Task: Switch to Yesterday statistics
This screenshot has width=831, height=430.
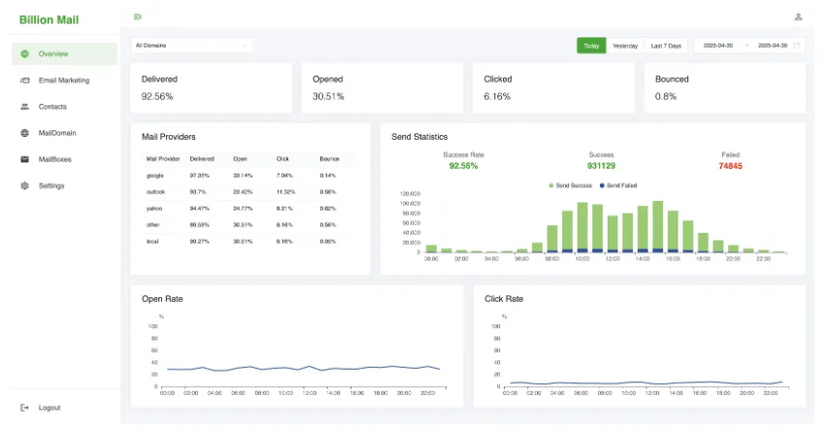Action: tap(625, 46)
